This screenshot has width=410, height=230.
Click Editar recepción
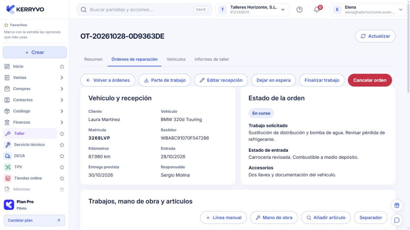pos(221,80)
